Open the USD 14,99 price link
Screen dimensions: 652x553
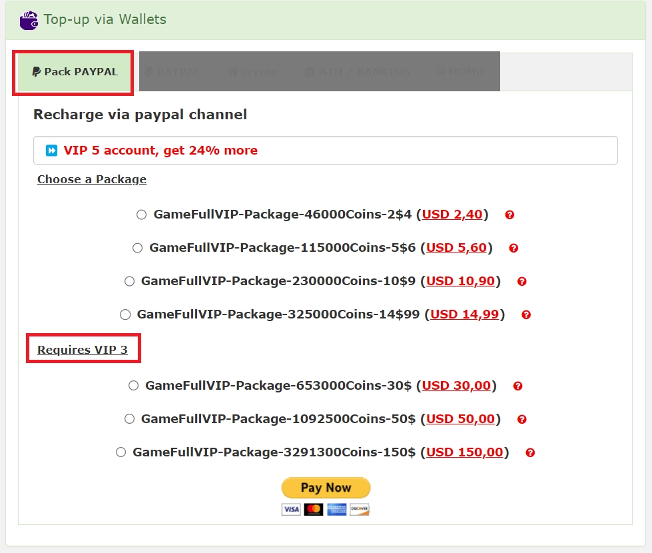(464, 314)
